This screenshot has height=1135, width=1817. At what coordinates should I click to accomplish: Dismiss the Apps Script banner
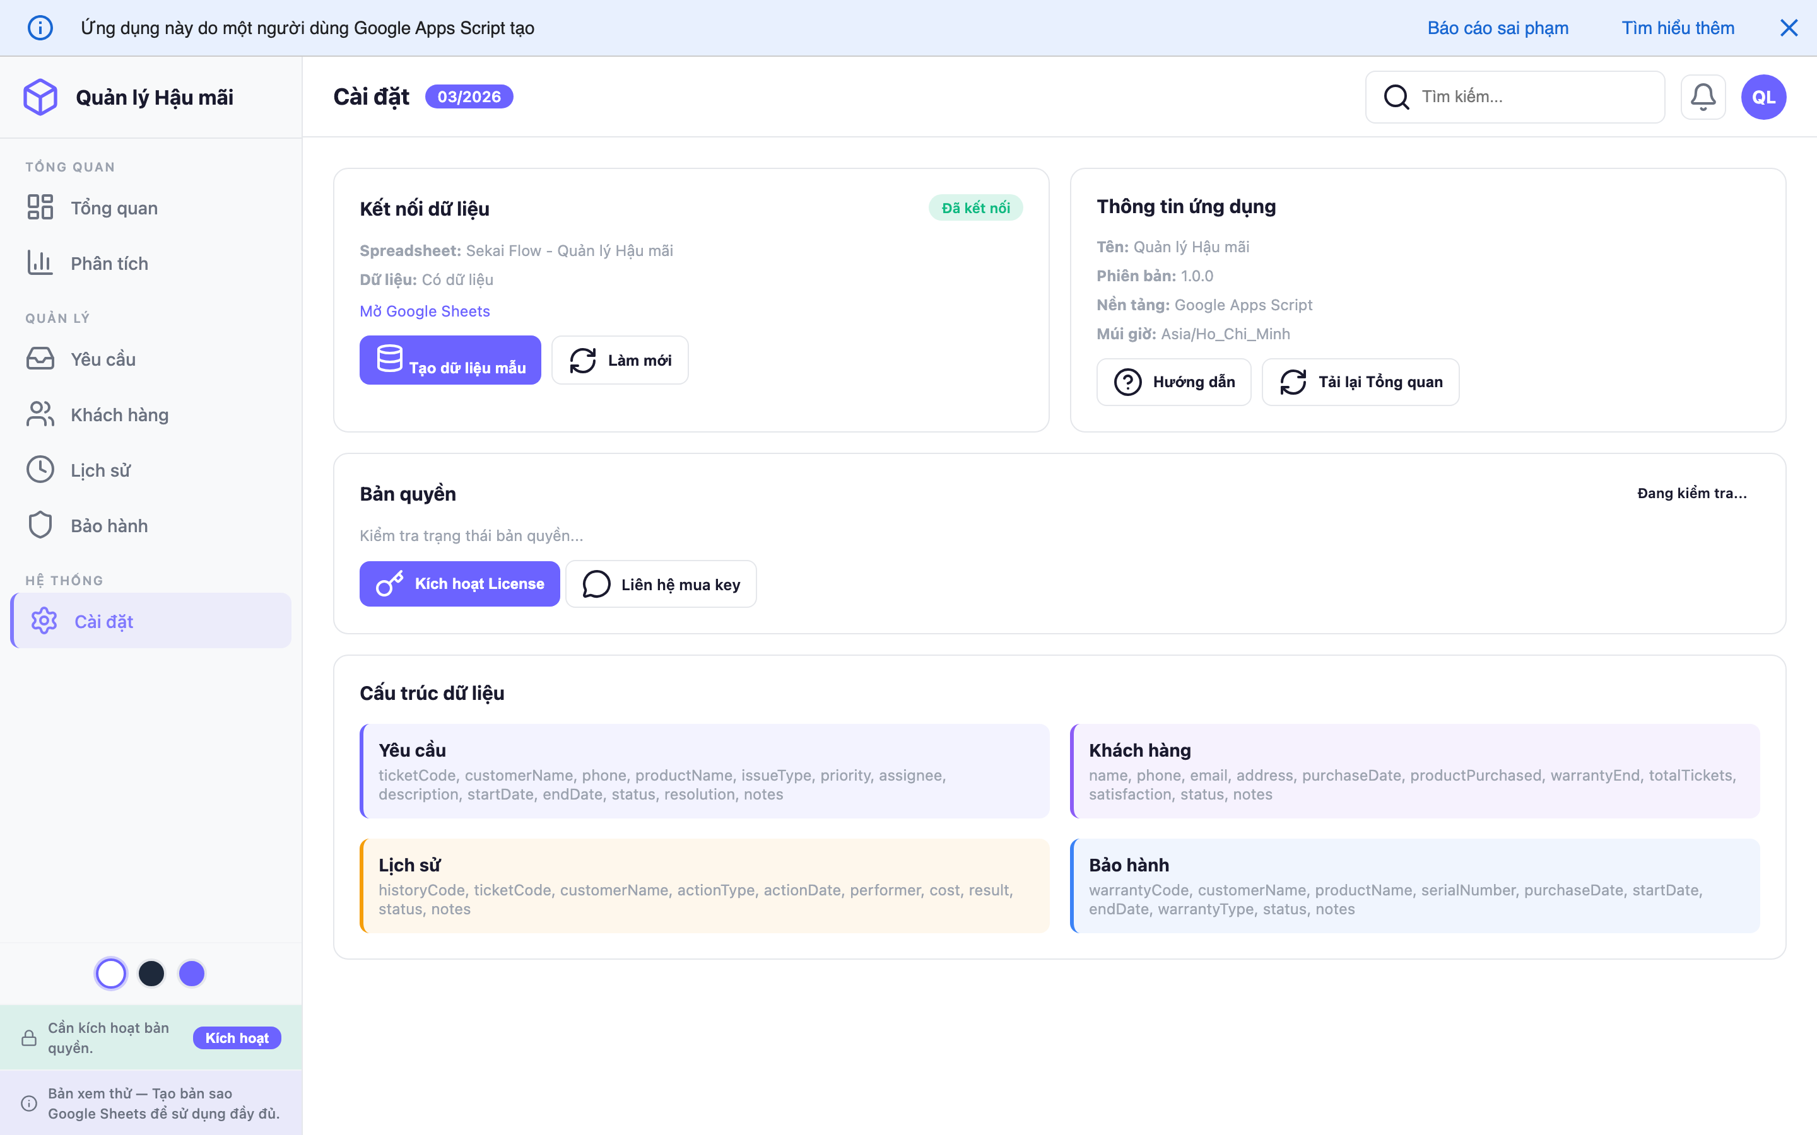pos(1789,28)
